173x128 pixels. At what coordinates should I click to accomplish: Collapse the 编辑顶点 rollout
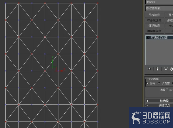coord(159,105)
